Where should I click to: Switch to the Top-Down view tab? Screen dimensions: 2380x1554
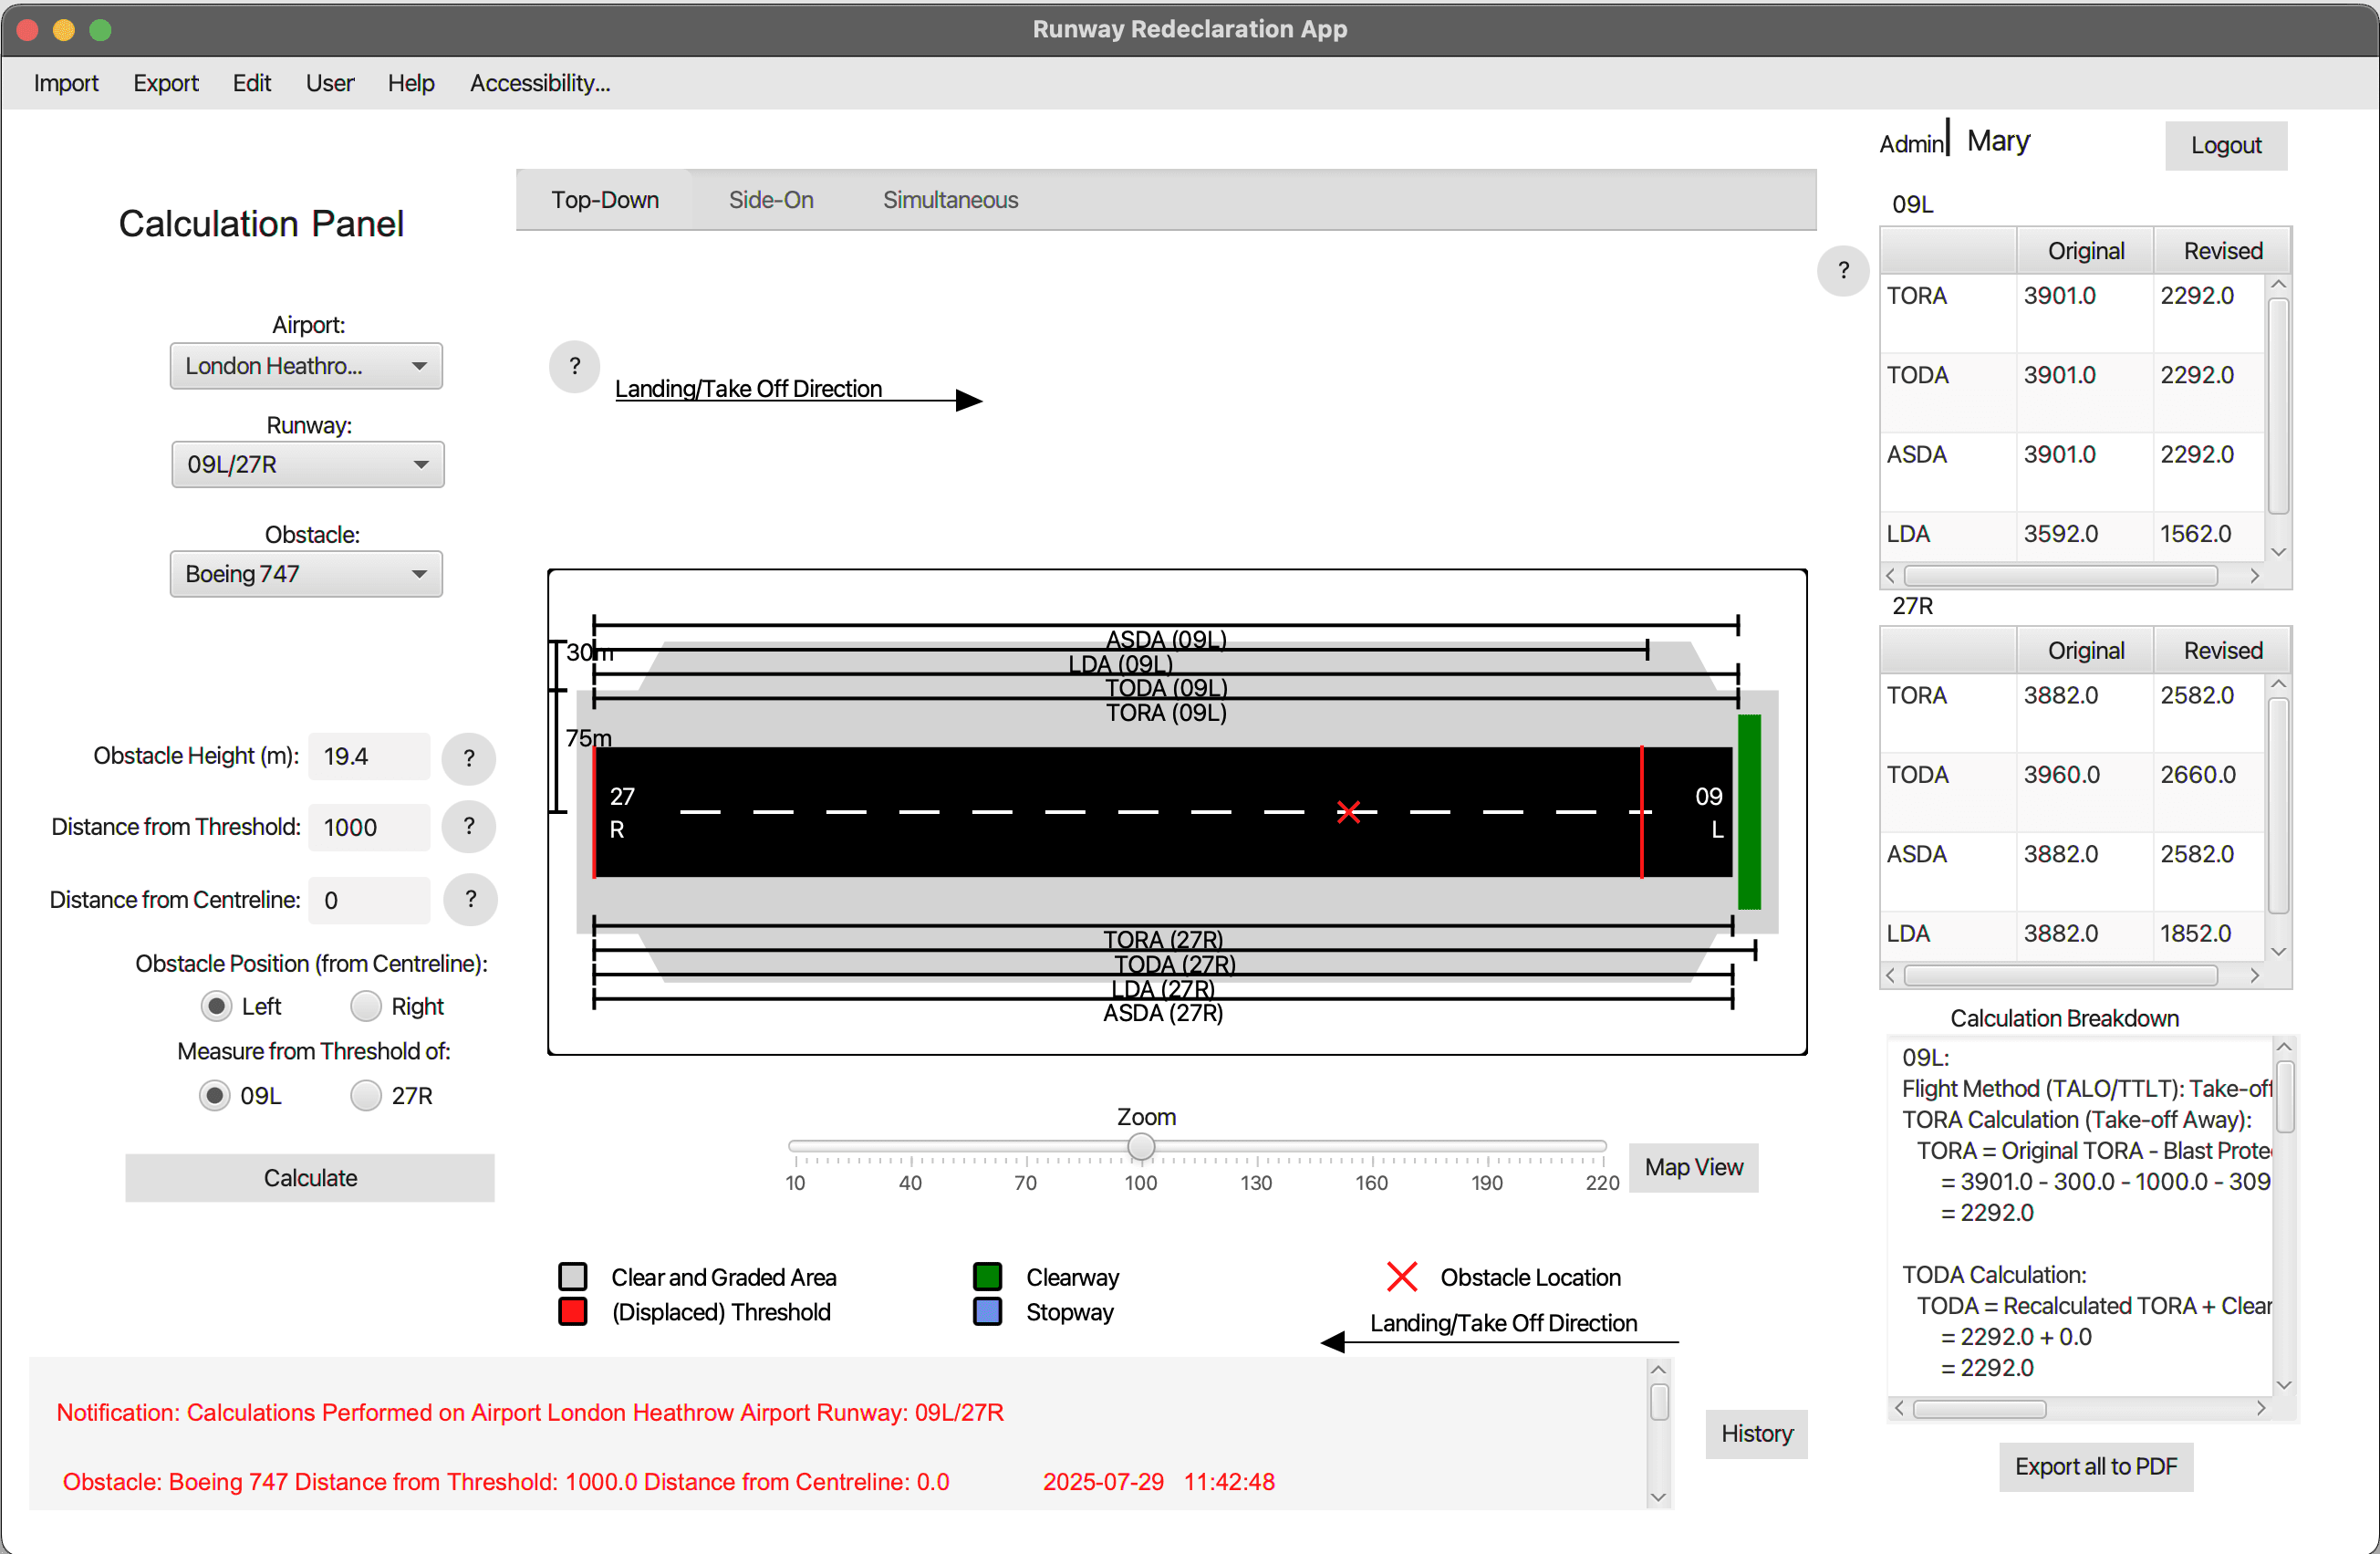[x=605, y=200]
